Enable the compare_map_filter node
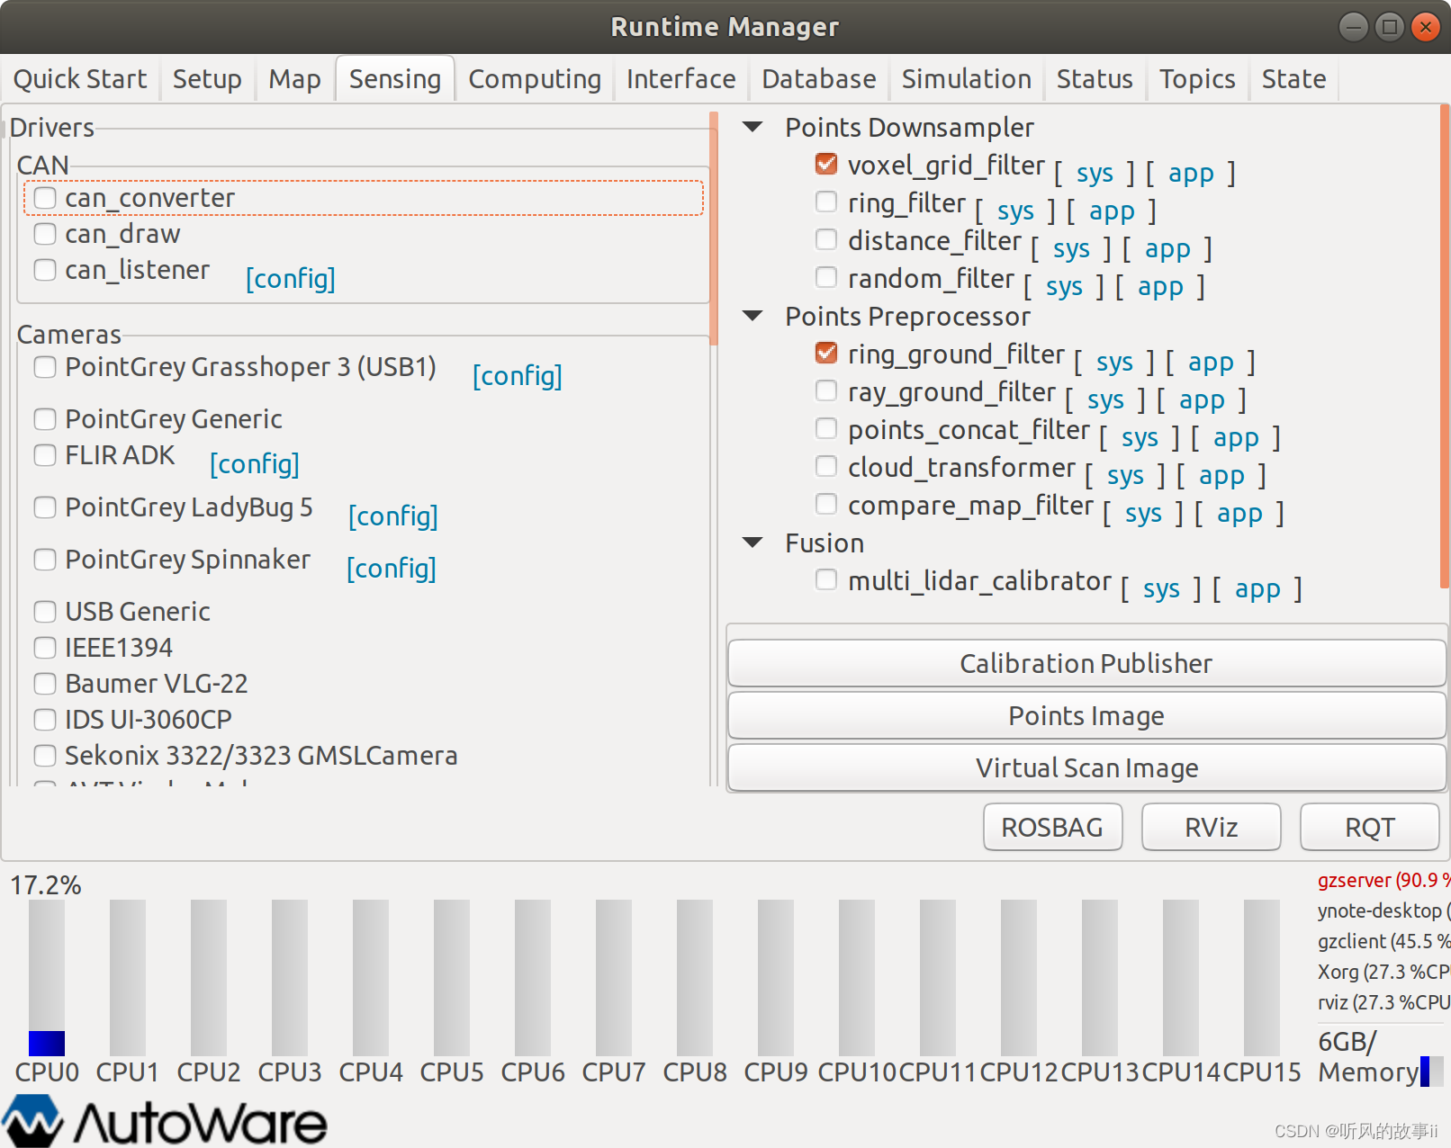The height and width of the screenshot is (1148, 1451). 825,504
